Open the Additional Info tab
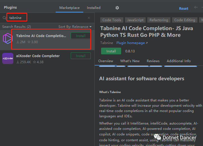Viewport: 203px width, 146px height. point(178,61)
